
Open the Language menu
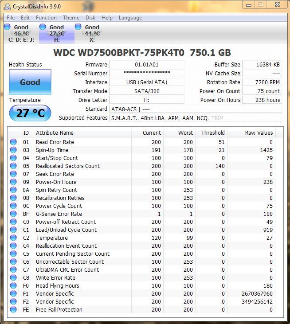click(130, 18)
